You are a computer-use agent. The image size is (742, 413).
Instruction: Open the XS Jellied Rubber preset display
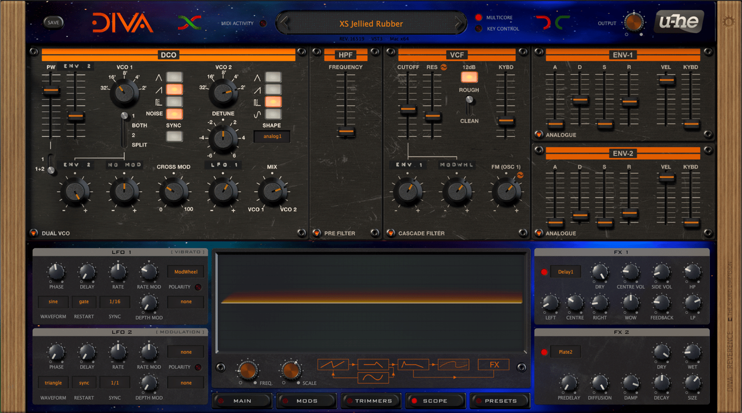coord(371,24)
